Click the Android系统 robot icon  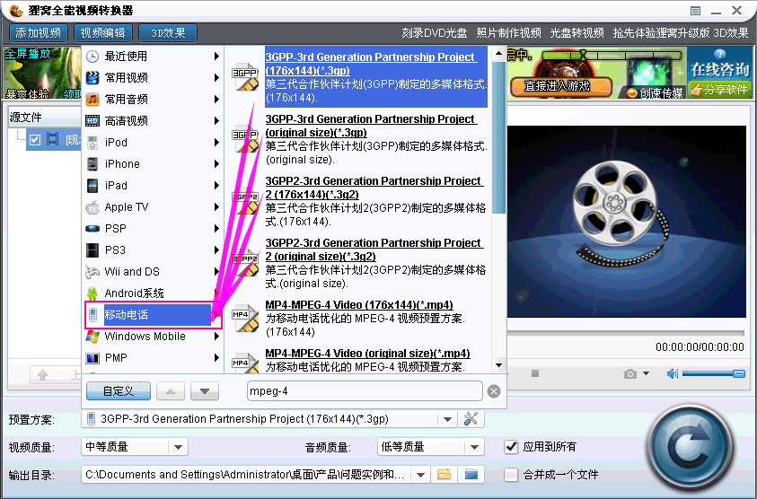pyautogui.click(x=92, y=293)
